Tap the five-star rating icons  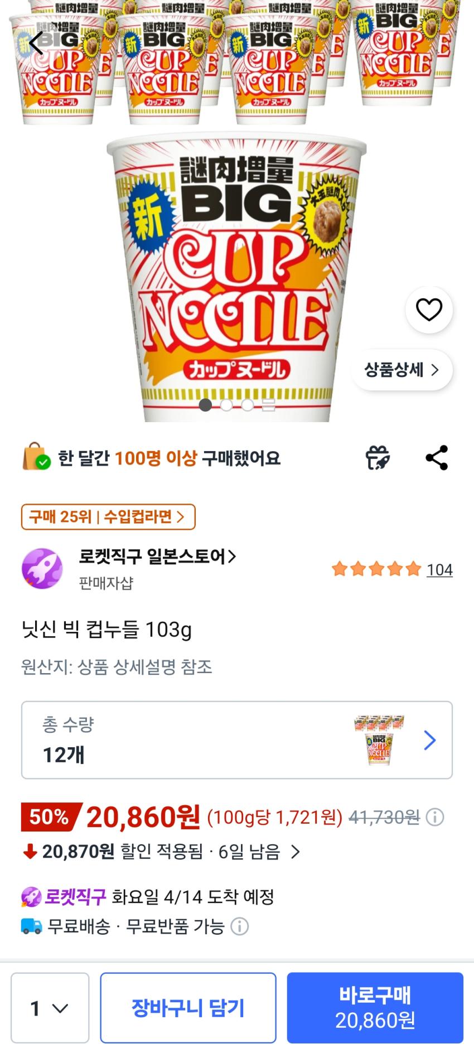[x=376, y=569]
